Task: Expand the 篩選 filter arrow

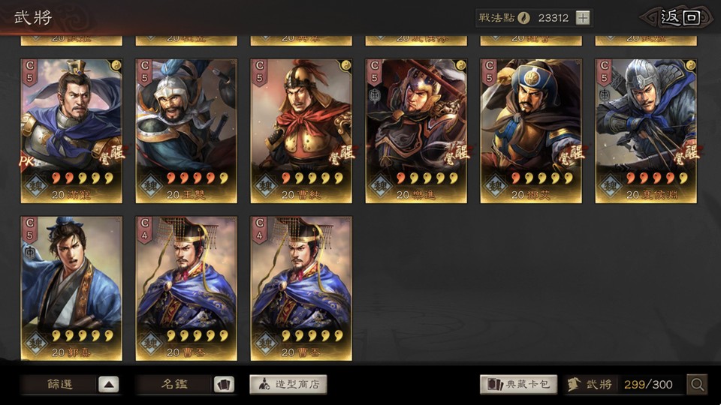Action: (108, 384)
